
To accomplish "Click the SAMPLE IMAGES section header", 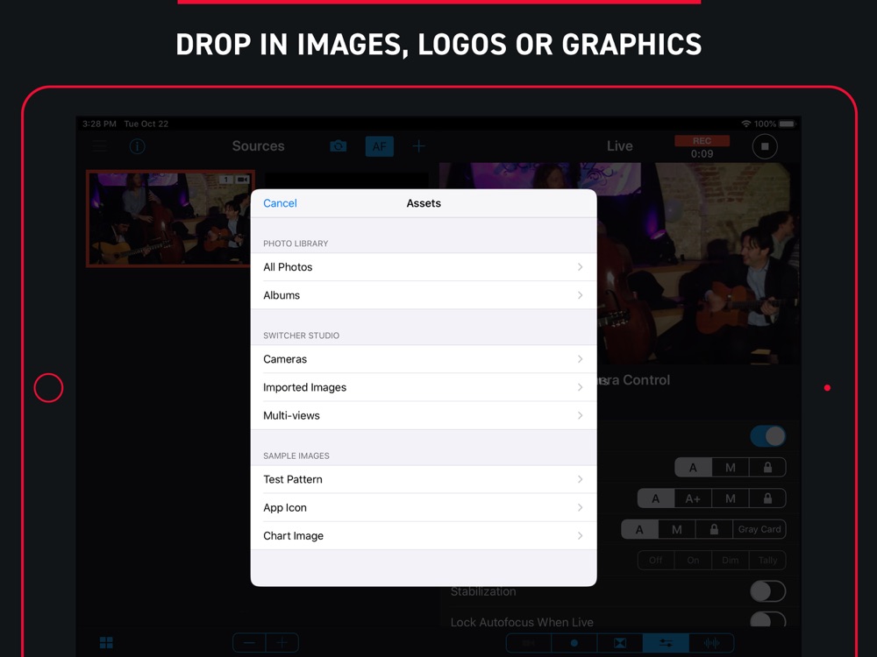I will point(296,456).
